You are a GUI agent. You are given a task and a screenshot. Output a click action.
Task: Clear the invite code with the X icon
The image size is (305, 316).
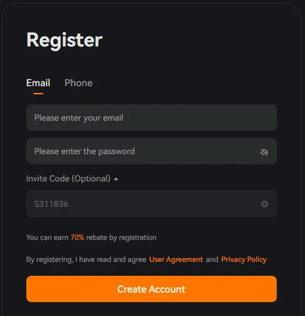click(x=264, y=204)
